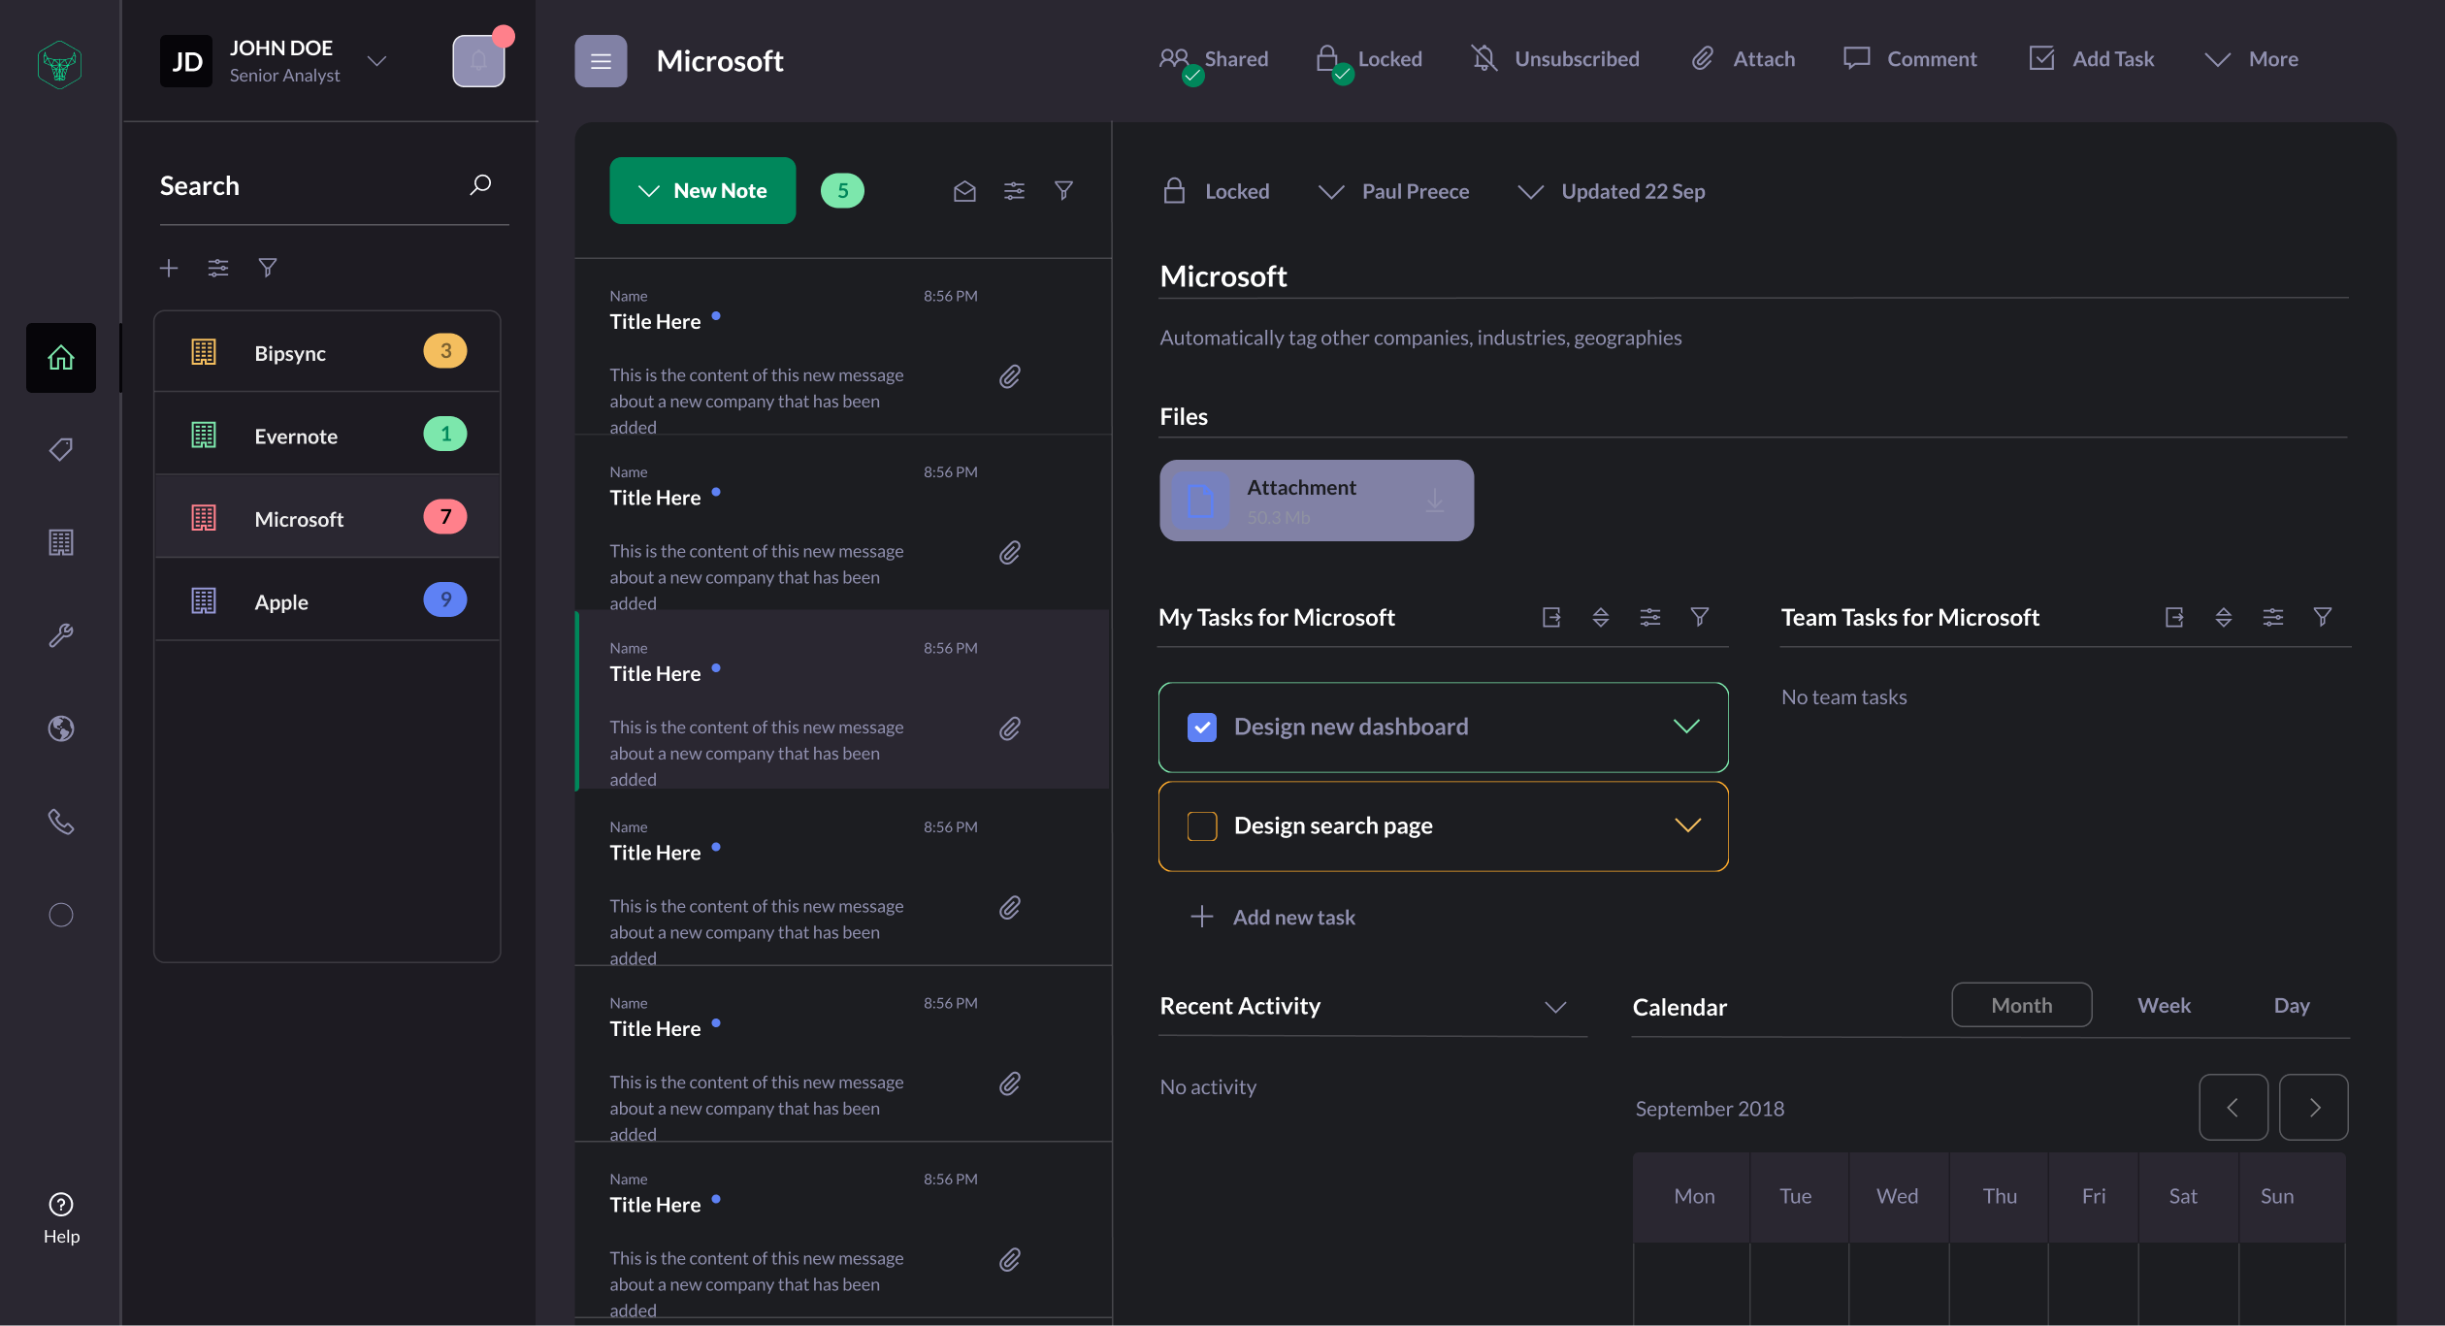Filter the company list with funnel icon
This screenshot has height=1326, width=2445.
tap(268, 268)
